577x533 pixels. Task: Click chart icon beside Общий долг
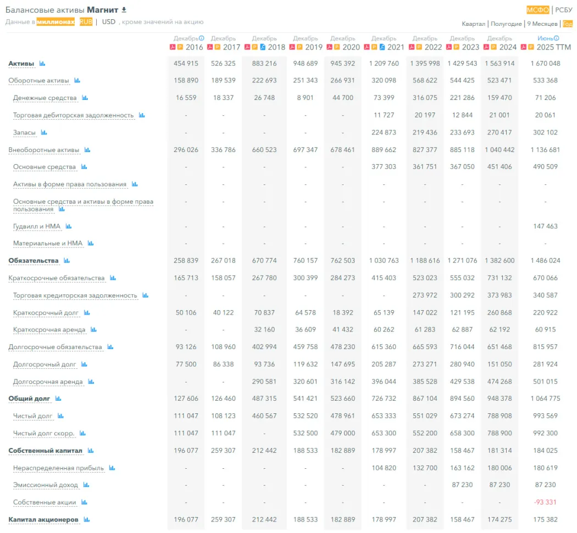58,399
